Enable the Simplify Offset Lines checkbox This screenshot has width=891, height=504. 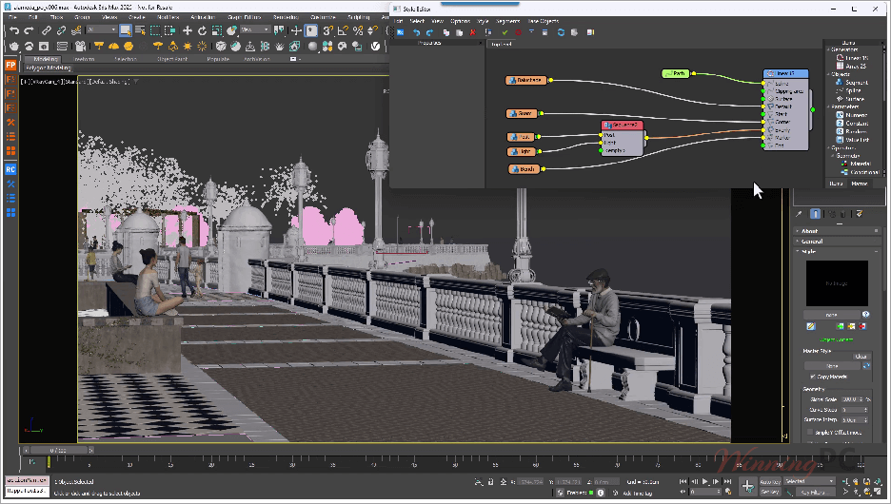point(810,432)
